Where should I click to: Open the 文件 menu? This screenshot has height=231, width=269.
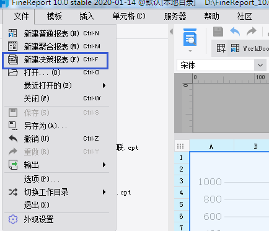pyautogui.click(x=21, y=17)
